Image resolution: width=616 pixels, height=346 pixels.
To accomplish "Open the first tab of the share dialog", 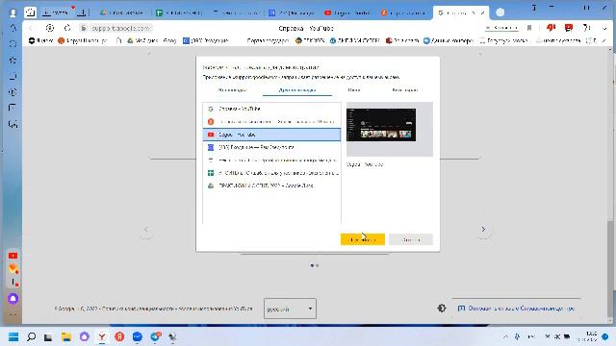I will 233,90.
